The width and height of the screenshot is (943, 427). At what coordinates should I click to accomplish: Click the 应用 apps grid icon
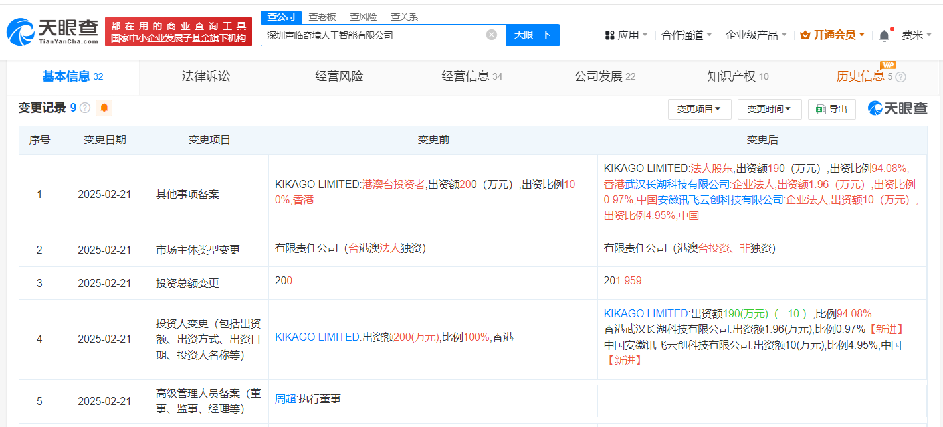click(610, 35)
